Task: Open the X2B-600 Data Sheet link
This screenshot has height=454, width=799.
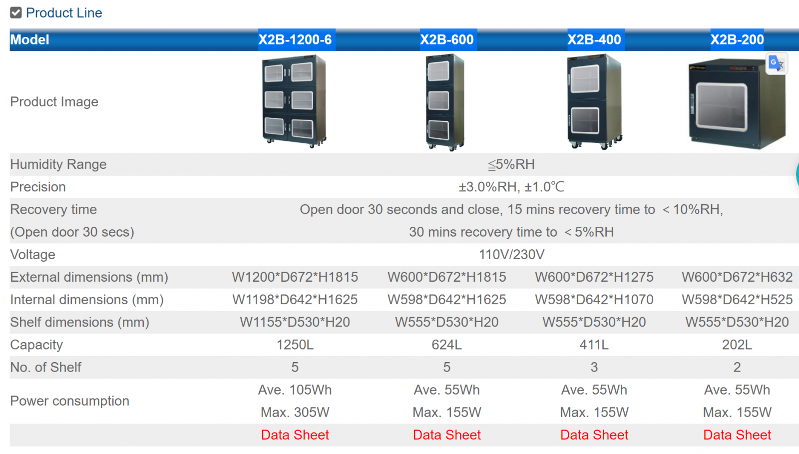Action: tap(446, 435)
